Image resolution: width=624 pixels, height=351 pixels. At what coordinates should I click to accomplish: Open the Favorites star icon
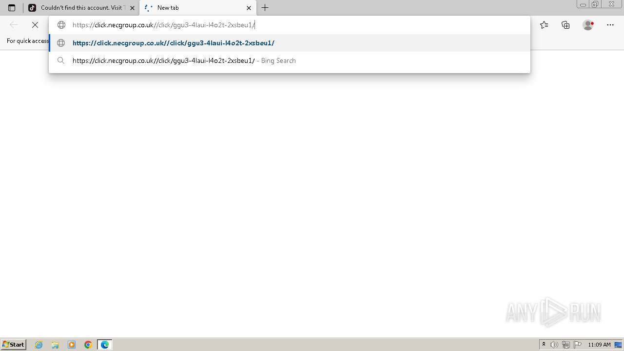point(544,25)
